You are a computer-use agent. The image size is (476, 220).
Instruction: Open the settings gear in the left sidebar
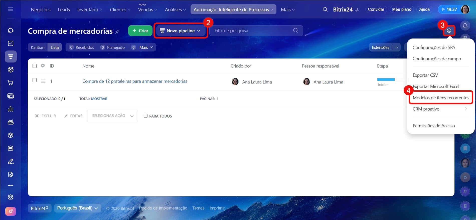(11, 197)
